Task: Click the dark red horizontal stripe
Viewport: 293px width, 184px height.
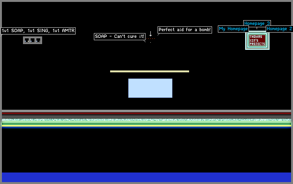Action: coord(146,113)
